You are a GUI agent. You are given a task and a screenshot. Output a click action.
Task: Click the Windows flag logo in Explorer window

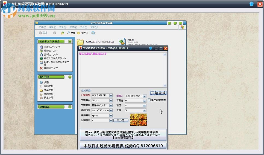coord(182,27)
